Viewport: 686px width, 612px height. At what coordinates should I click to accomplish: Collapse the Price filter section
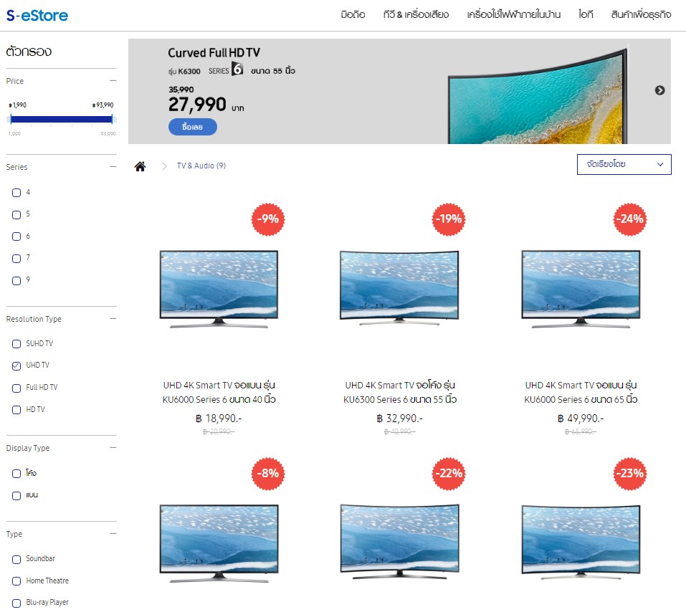(x=113, y=81)
